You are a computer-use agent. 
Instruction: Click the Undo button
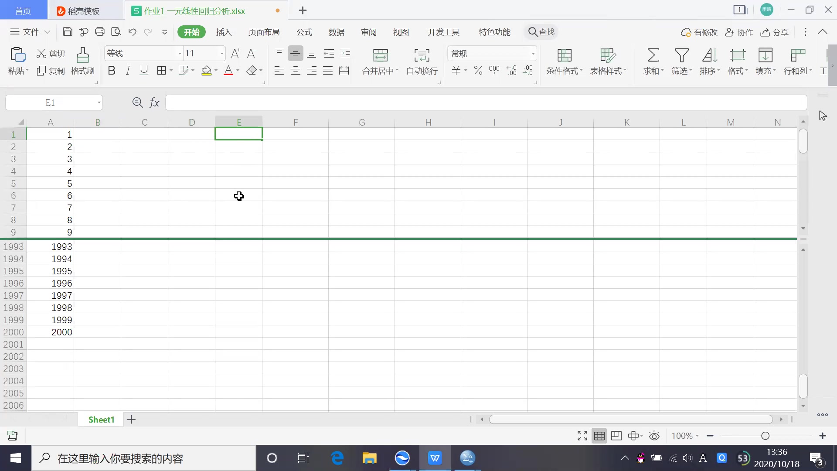click(132, 31)
